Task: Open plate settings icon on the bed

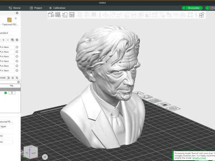Action: pyautogui.click(x=173, y=108)
